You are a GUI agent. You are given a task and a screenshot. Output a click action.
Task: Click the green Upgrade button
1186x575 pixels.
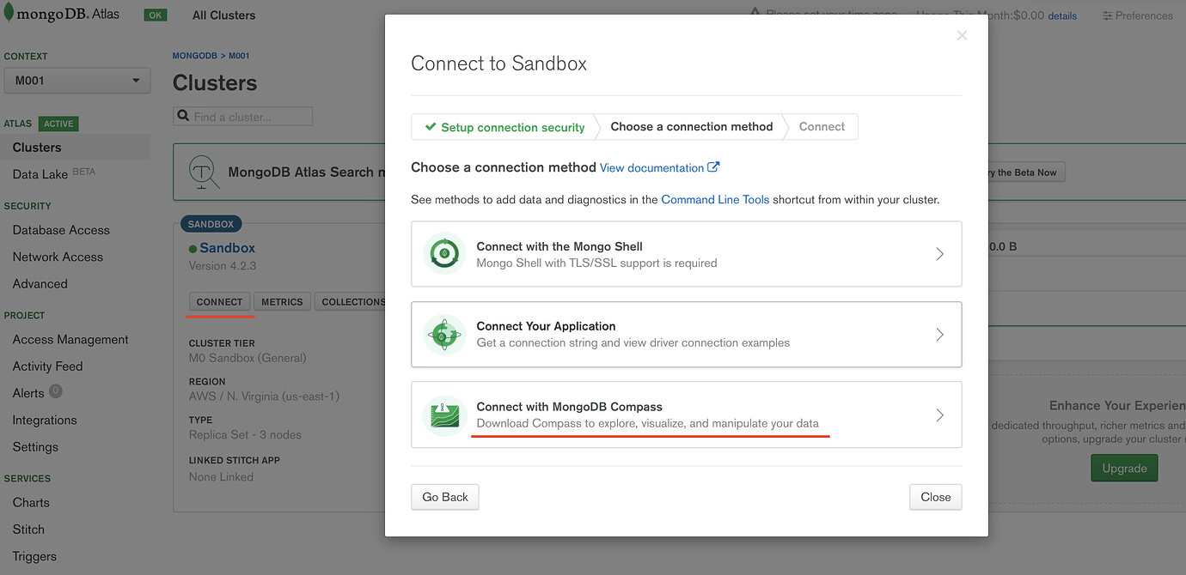tap(1124, 468)
